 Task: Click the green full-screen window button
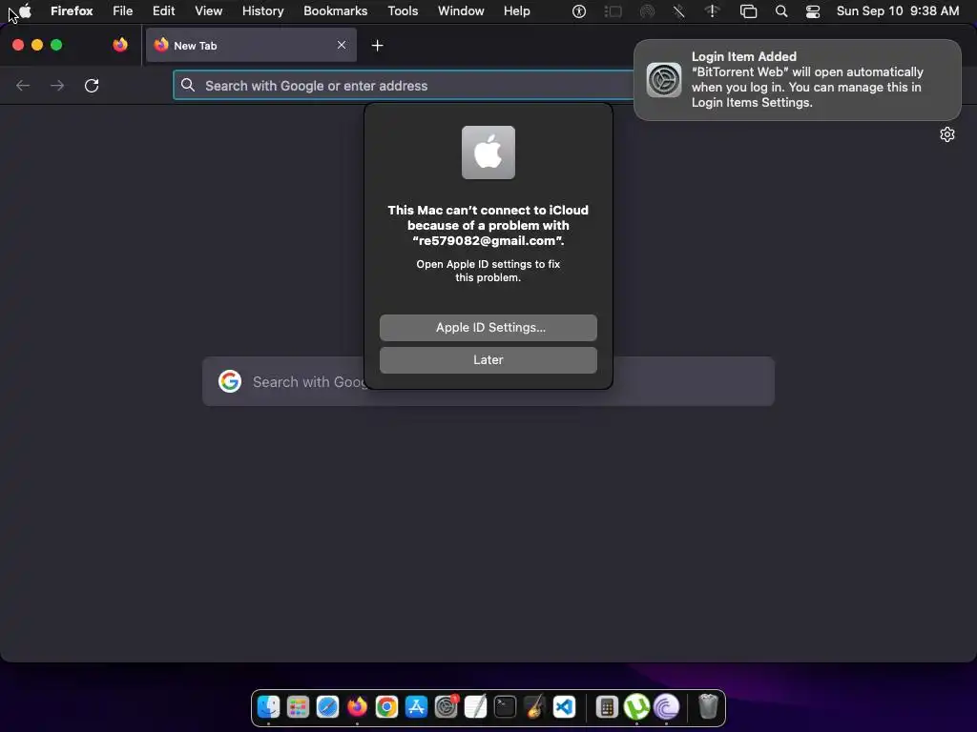[56, 45]
